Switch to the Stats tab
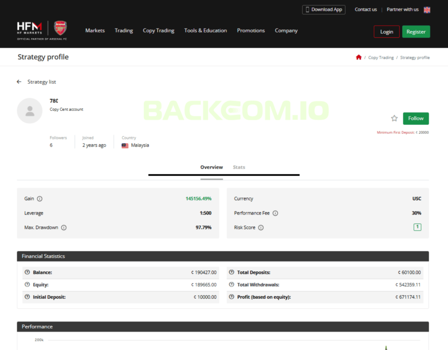 pos(239,167)
